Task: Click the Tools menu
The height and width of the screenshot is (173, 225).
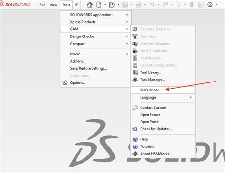Action: click(x=66, y=5)
